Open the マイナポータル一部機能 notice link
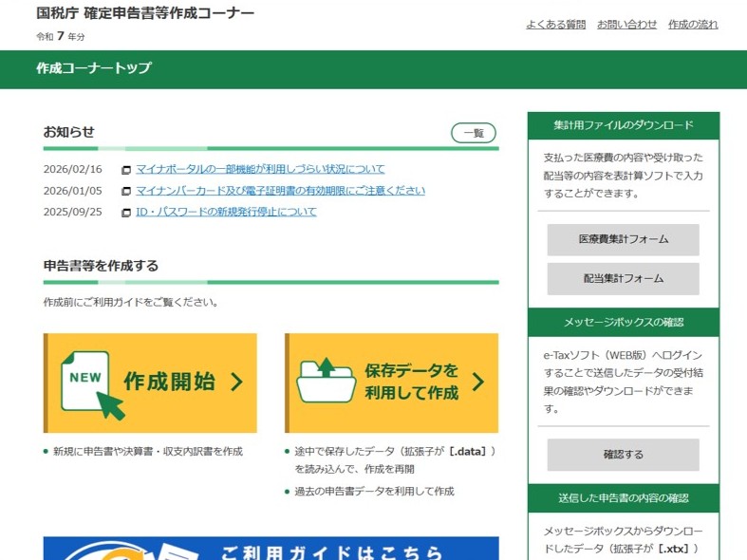Viewport: 747px width, 560px height. pos(260,169)
